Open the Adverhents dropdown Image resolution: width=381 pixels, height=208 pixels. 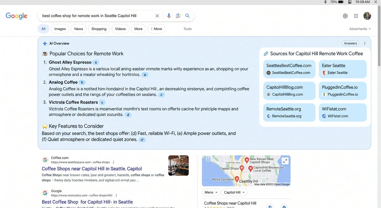point(360,29)
